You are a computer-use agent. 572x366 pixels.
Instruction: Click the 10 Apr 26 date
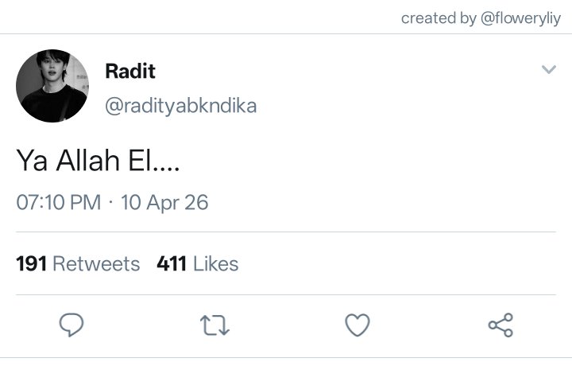[x=164, y=202]
